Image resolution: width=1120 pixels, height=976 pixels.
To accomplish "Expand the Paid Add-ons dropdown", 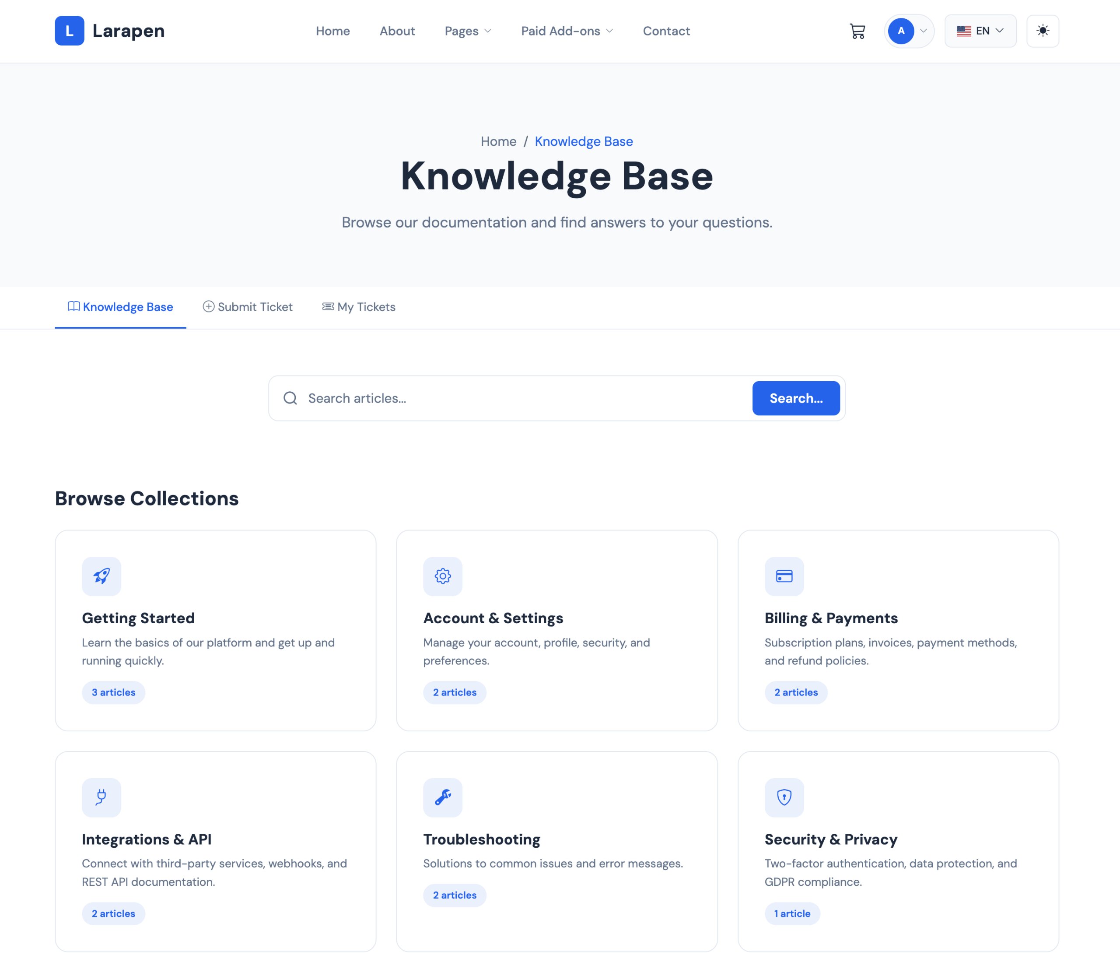I will point(567,31).
